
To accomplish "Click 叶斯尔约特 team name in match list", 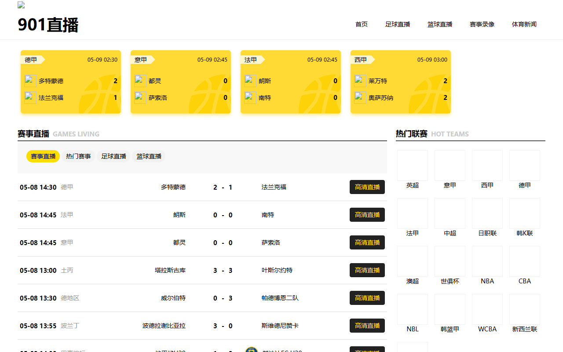I will click(x=277, y=270).
